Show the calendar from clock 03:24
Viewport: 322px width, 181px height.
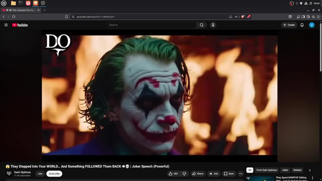(317, 3)
